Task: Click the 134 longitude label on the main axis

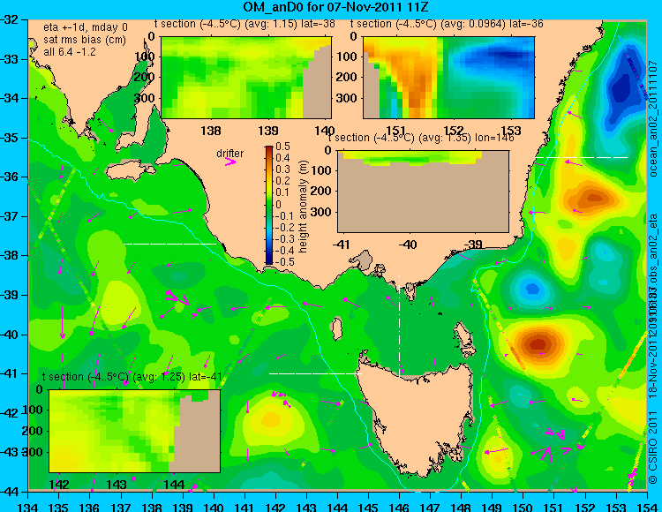Action: pos(28,507)
